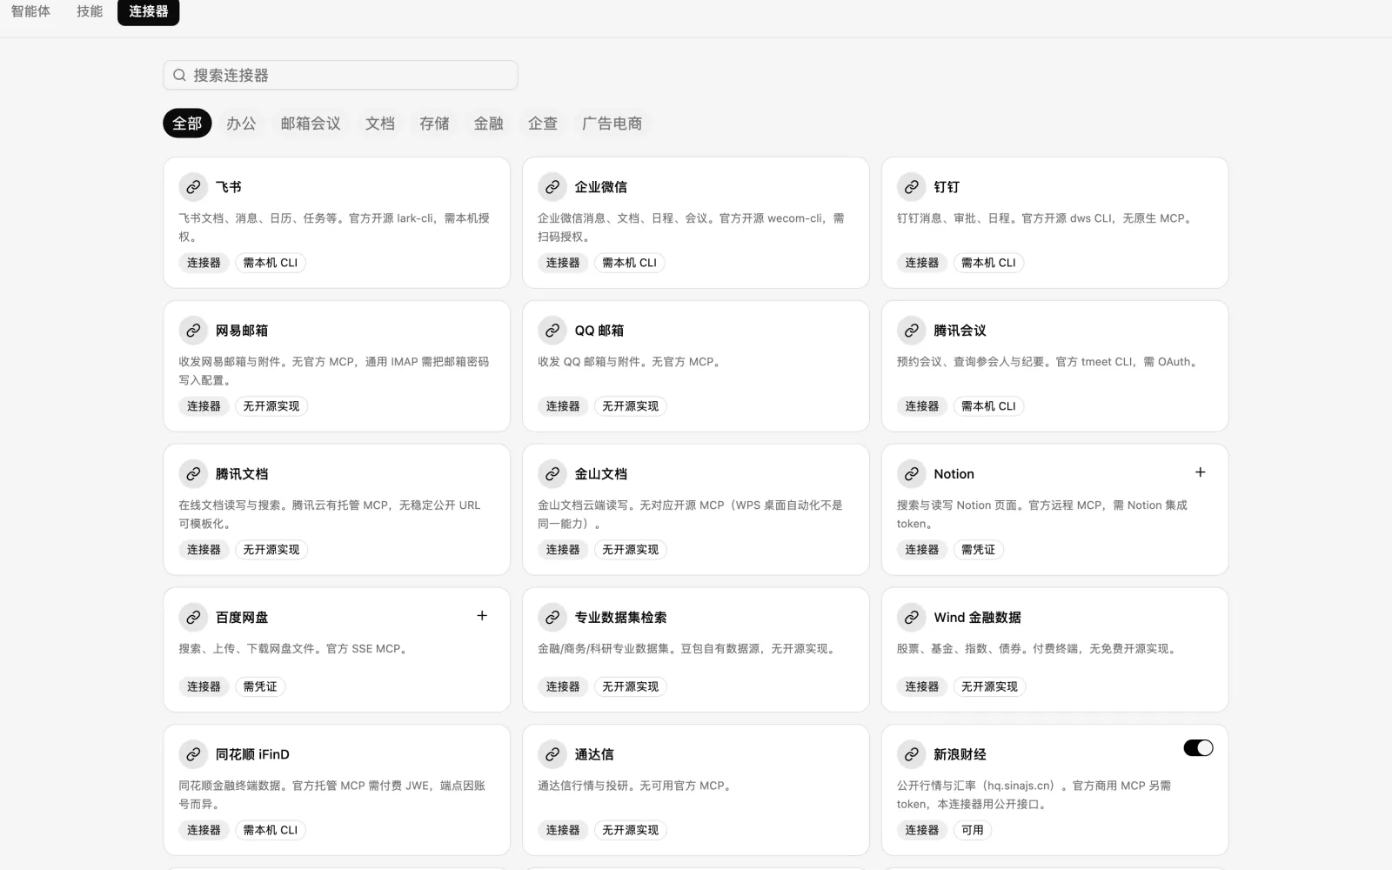Click the link icon on the 通达信 card
Screen dimensions: 1392x870
click(552, 754)
